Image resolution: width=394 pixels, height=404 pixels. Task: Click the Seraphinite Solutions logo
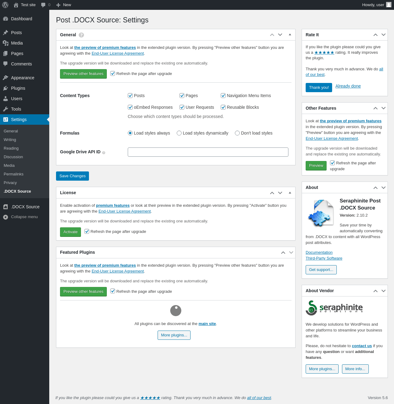pos(334,308)
